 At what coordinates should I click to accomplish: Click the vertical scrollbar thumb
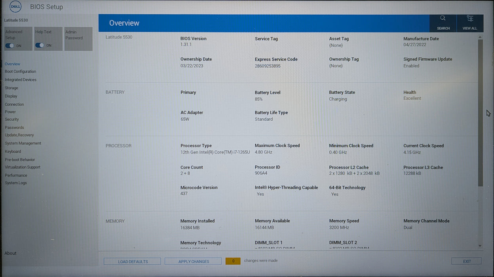click(481, 113)
